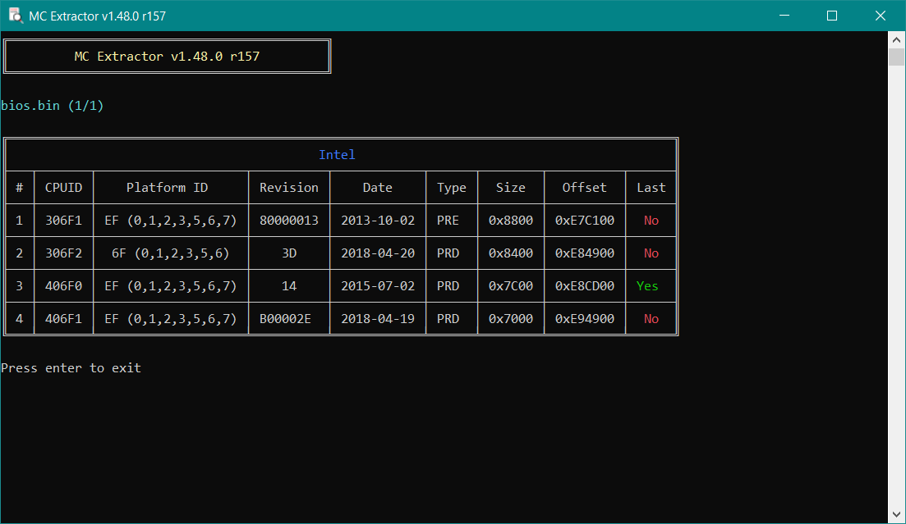
Task: Click 'Press enter to exit' prompt
Action: pyautogui.click(x=71, y=368)
